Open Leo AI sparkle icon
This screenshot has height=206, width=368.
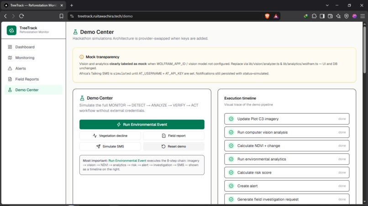tap(338, 16)
